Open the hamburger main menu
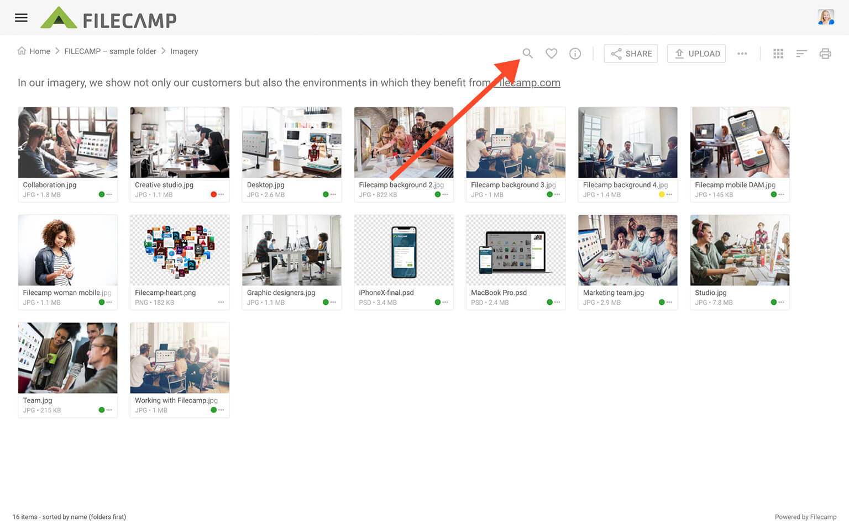The height and width of the screenshot is (530, 849). pyautogui.click(x=21, y=18)
